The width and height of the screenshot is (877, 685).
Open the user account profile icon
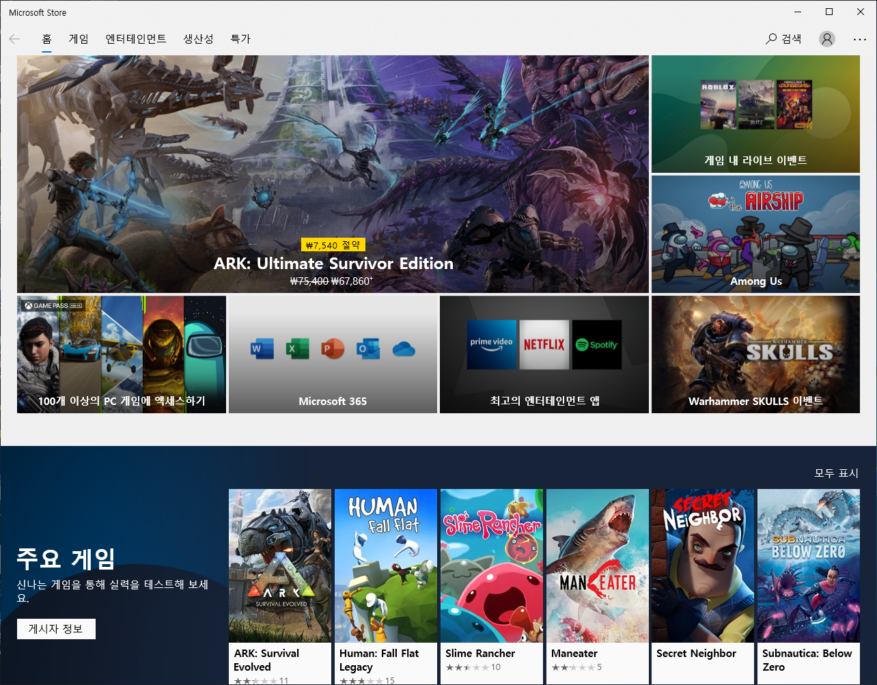click(x=827, y=39)
